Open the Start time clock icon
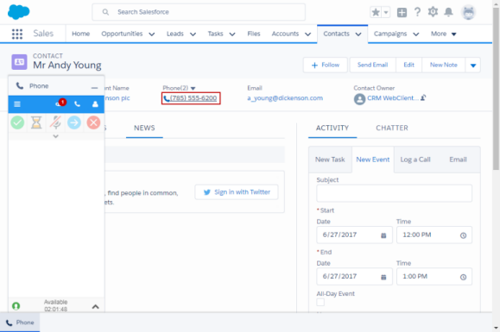Viewport: 500px width, 332px height. pyautogui.click(x=464, y=235)
